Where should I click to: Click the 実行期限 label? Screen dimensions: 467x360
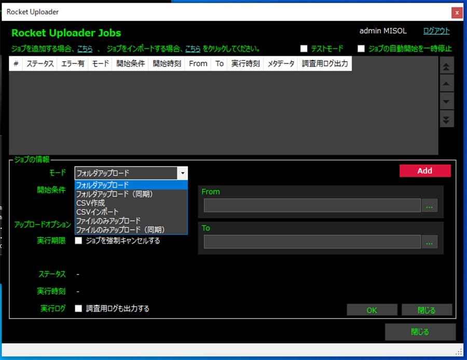[51, 241]
